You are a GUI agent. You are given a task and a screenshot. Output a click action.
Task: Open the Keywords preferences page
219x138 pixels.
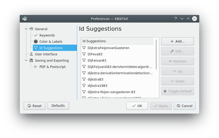point(47,35)
